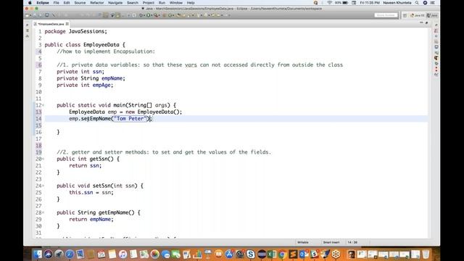Close the EmployeeData.java editor tab
Viewport: 464px width, 261px height.
coord(67,24)
